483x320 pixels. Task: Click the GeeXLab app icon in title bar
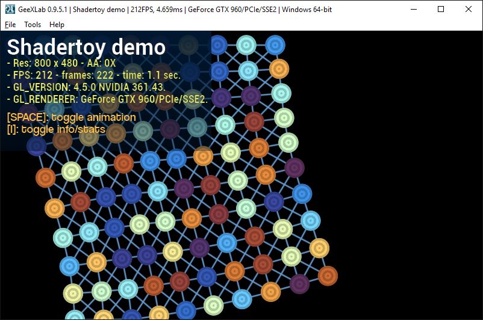(x=10, y=9)
